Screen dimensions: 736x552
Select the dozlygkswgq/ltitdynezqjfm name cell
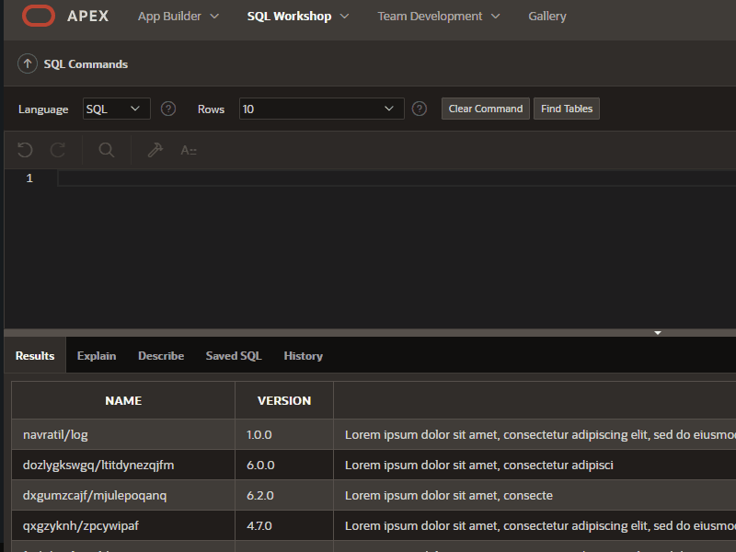coord(123,465)
